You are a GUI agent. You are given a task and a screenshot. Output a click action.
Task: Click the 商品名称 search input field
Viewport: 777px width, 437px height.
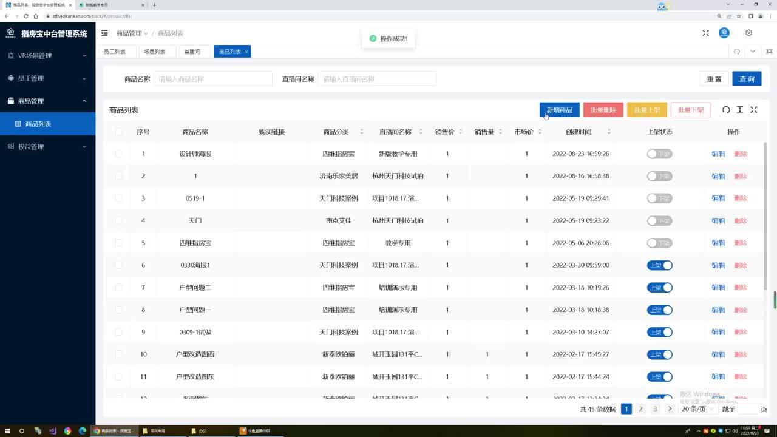click(x=212, y=79)
